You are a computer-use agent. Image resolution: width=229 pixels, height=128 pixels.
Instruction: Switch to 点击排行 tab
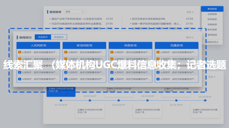click(43, 37)
